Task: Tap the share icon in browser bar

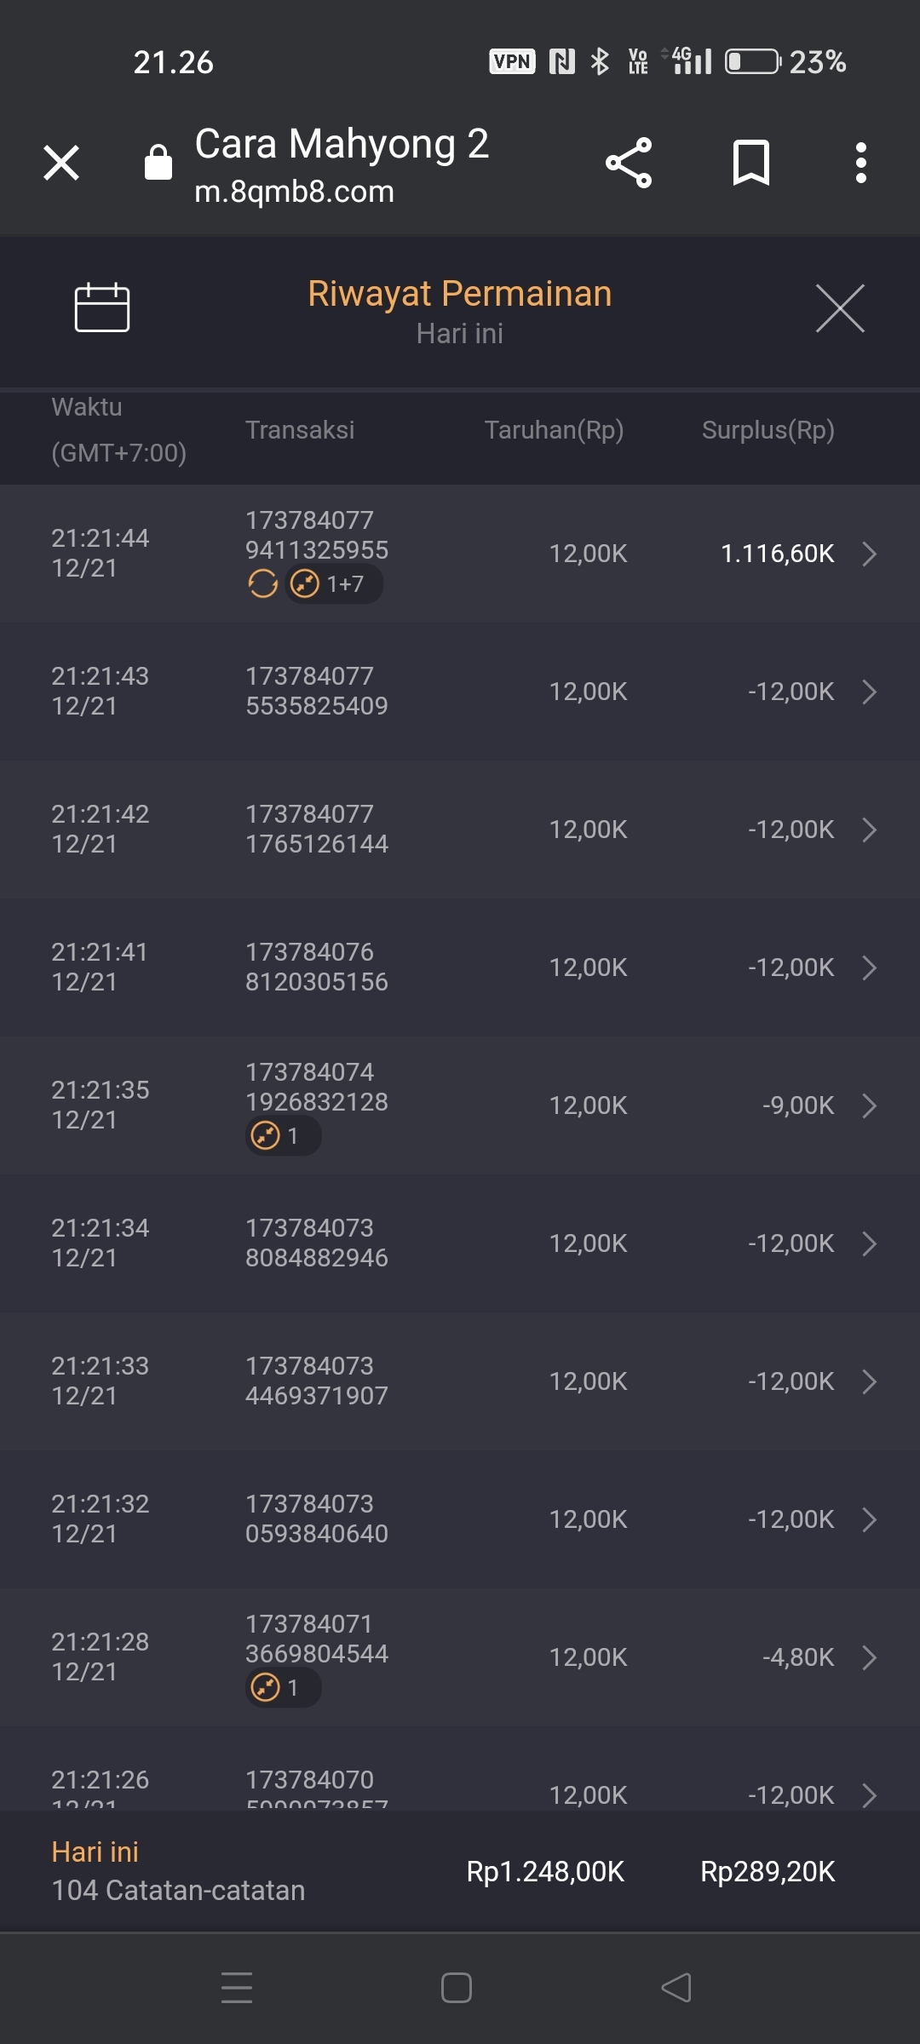Action: click(x=629, y=163)
